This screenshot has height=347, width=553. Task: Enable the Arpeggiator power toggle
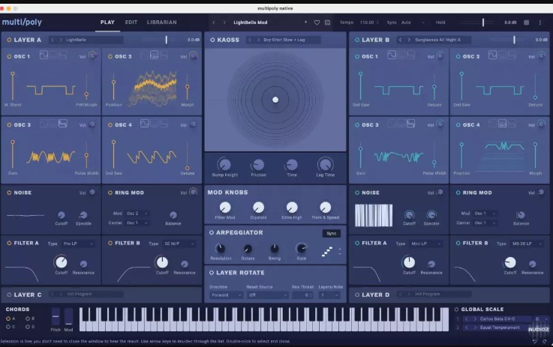point(212,232)
